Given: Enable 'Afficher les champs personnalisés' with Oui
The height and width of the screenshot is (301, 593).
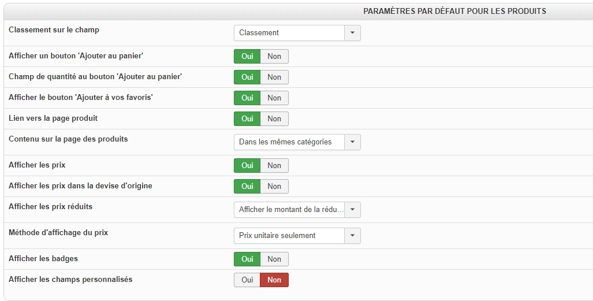Looking at the screenshot, I should point(247,280).
